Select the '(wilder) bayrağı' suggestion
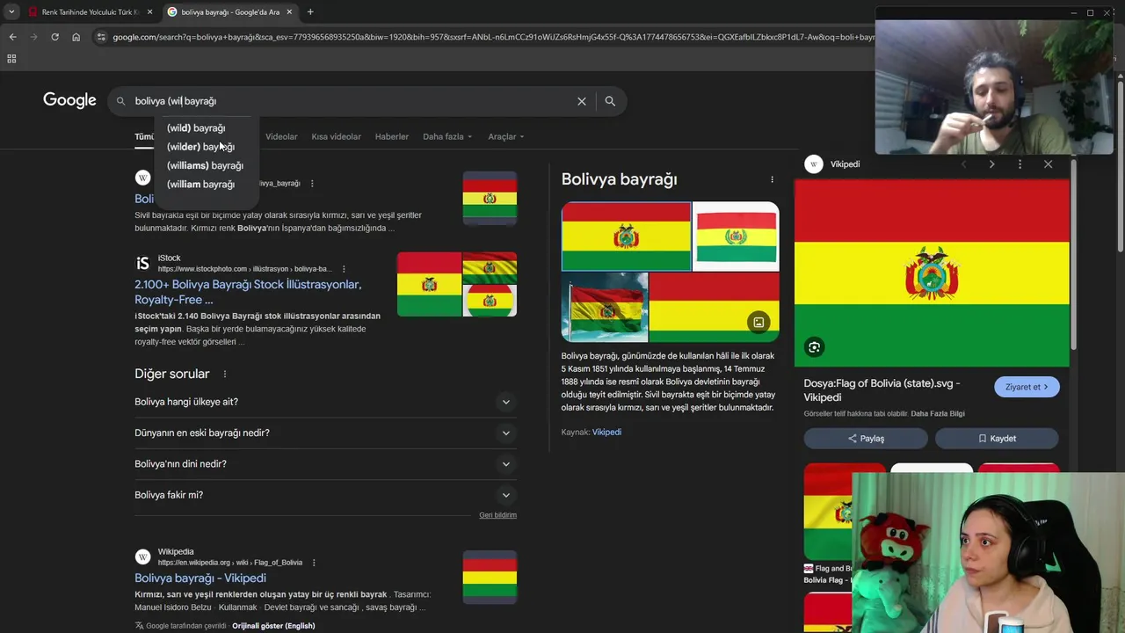 click(x=200, y=147)
